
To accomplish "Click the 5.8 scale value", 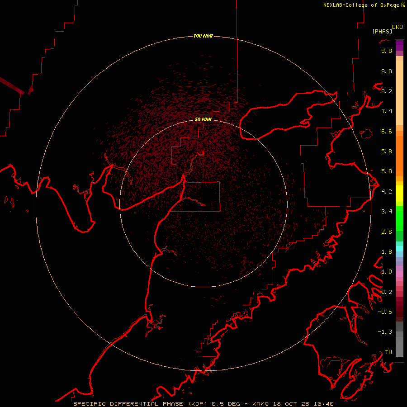I will (x=387, y=151).
